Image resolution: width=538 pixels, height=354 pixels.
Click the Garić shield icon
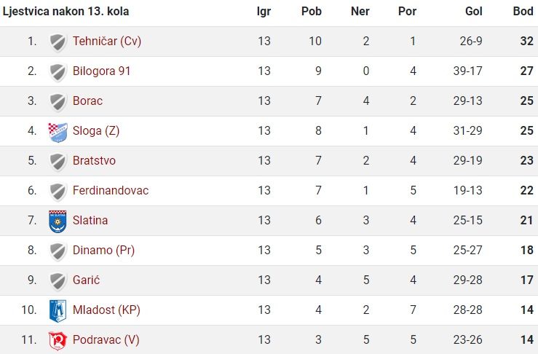pos(58,281)
